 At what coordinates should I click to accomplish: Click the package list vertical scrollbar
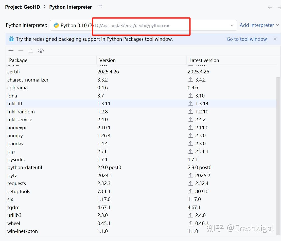tap(278, 152)
